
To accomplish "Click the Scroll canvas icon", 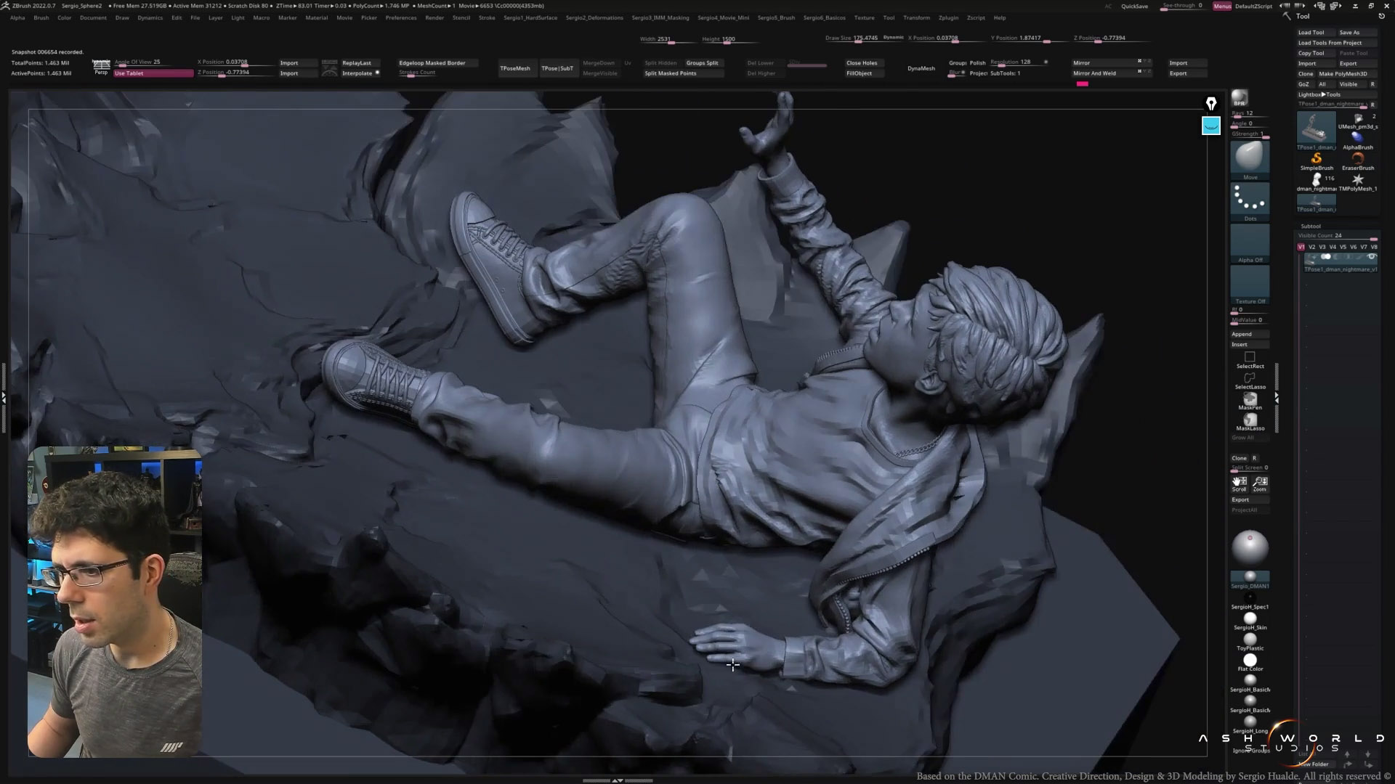I will tap(1240, 483).
